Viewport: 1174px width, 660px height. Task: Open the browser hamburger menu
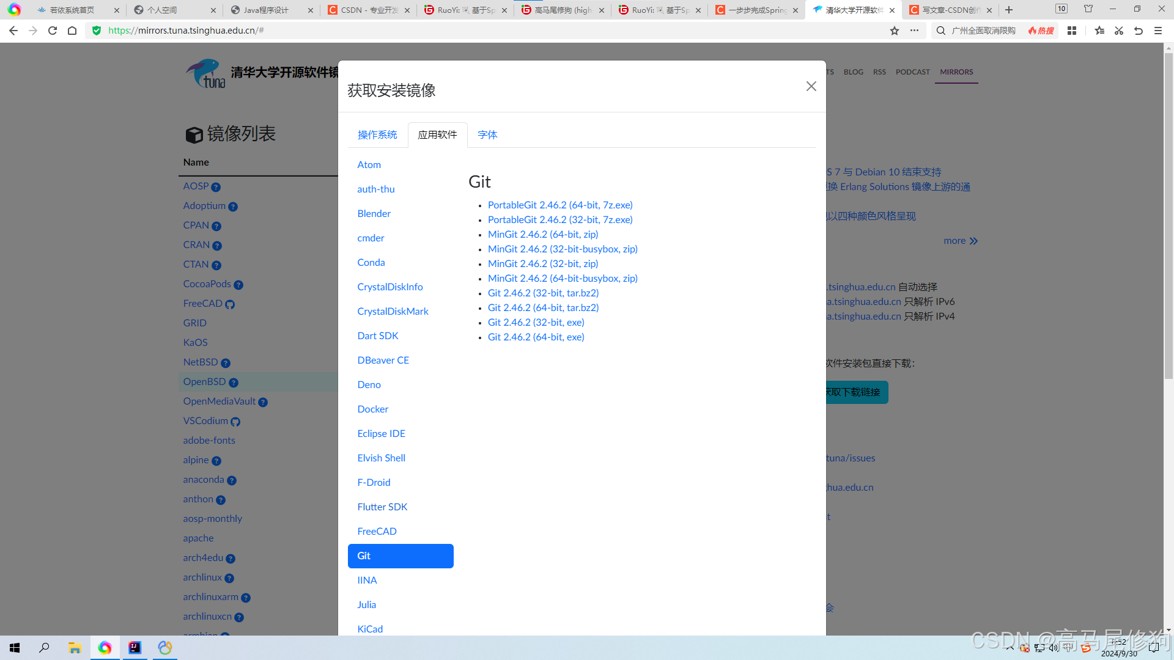[x=1157, y=31]
